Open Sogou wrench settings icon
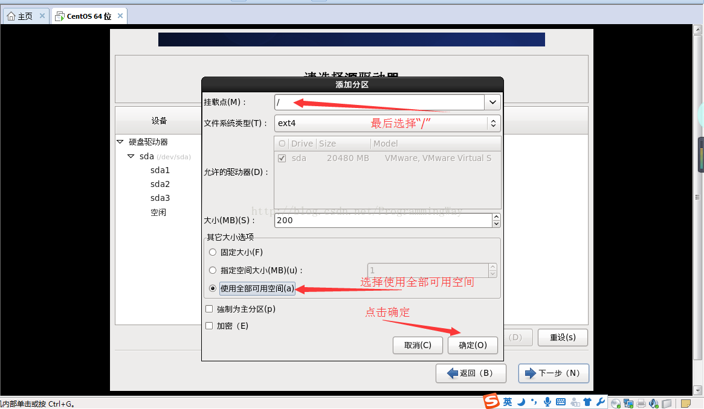The image size is (704, 409). [600, 402]
